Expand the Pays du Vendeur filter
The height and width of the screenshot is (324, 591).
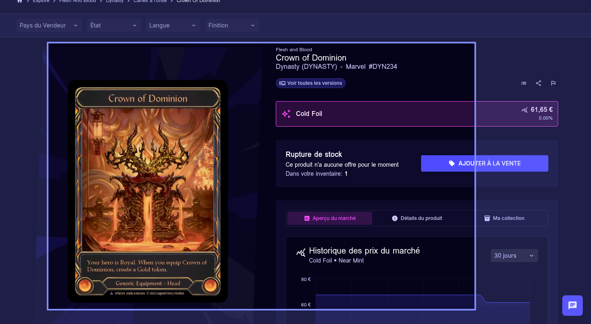49,25
